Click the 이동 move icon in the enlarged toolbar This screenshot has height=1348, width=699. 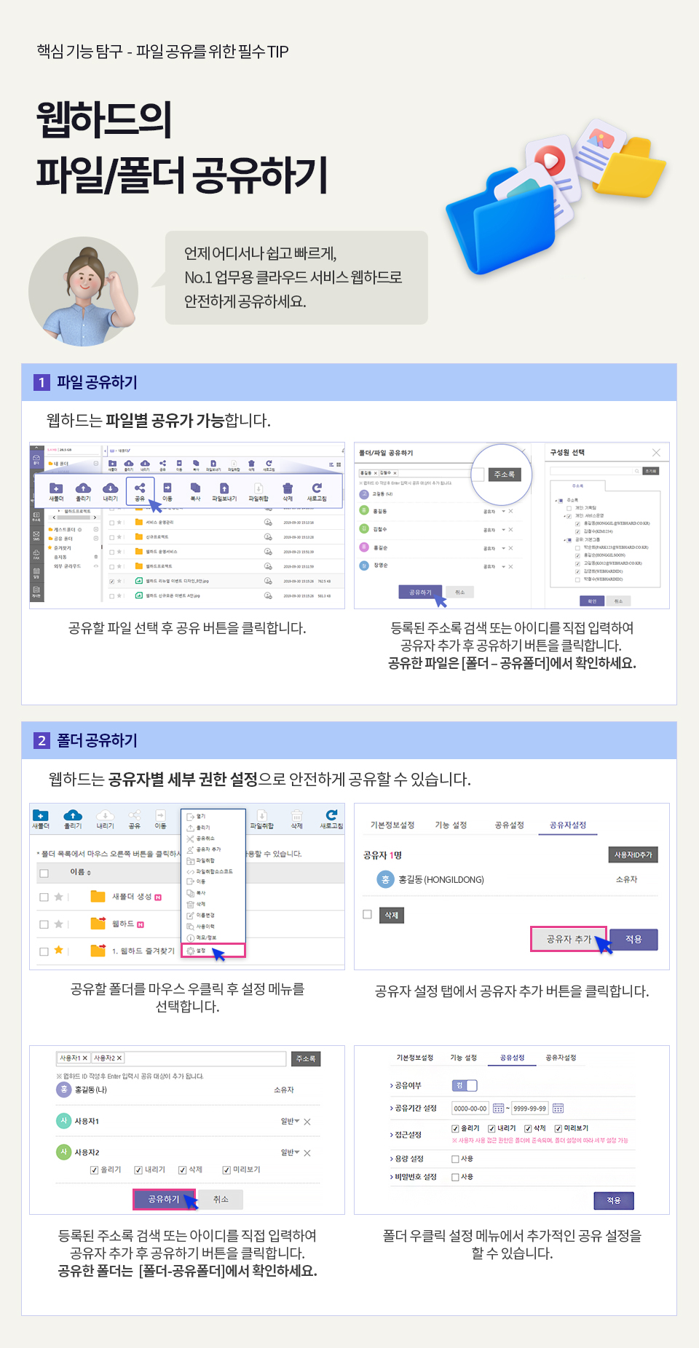pos(167,488)
